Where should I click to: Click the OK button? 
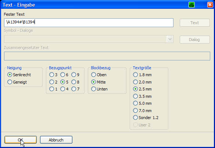click(21, 140)
